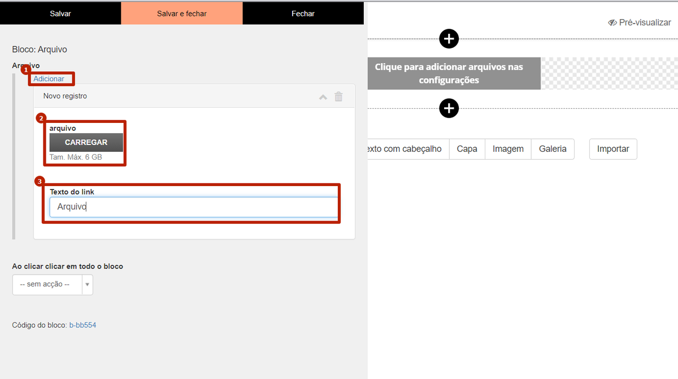The height and width of the screenshot is (379, 678).
Task: Click Salvar e fechar button
Action: tap(182, 14)
